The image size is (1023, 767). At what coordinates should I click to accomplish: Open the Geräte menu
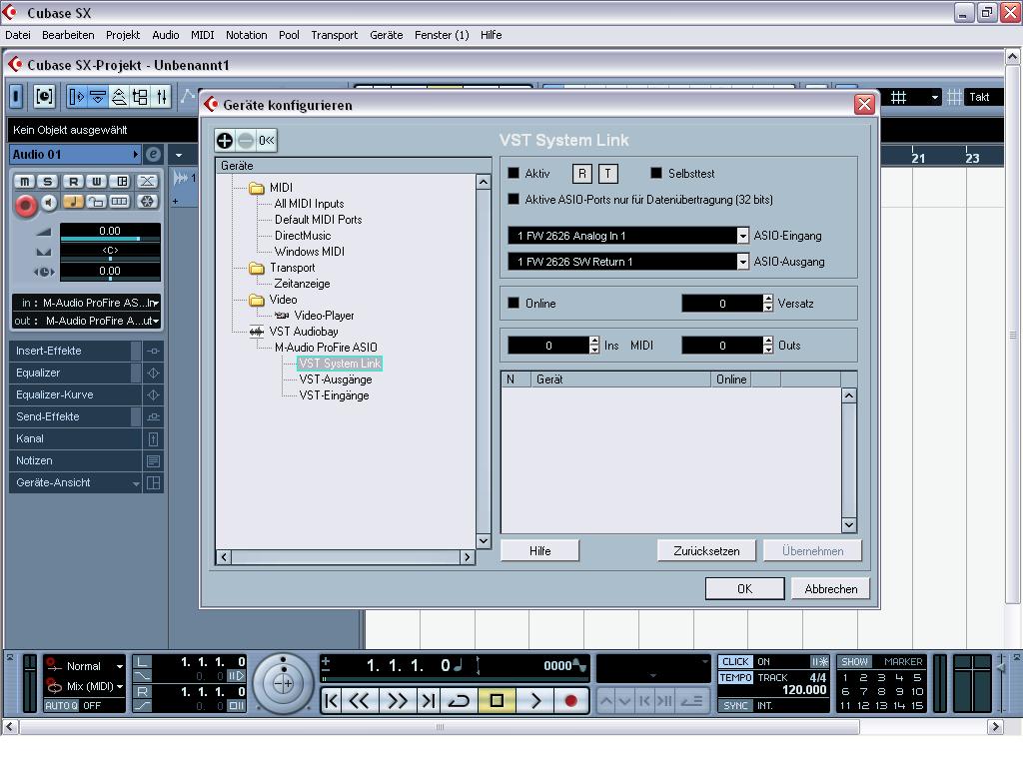(387, 35)
